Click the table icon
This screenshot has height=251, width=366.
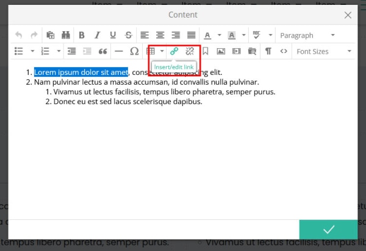[x=151, y=51]
